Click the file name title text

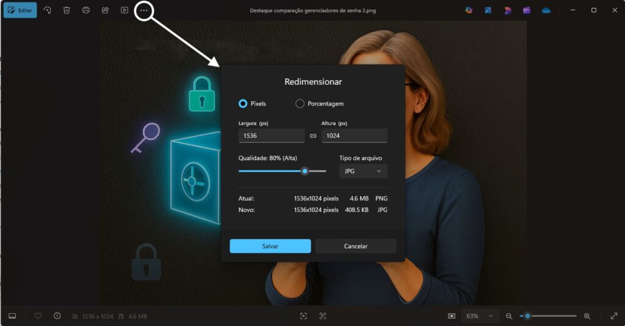(x=313, y=11)
